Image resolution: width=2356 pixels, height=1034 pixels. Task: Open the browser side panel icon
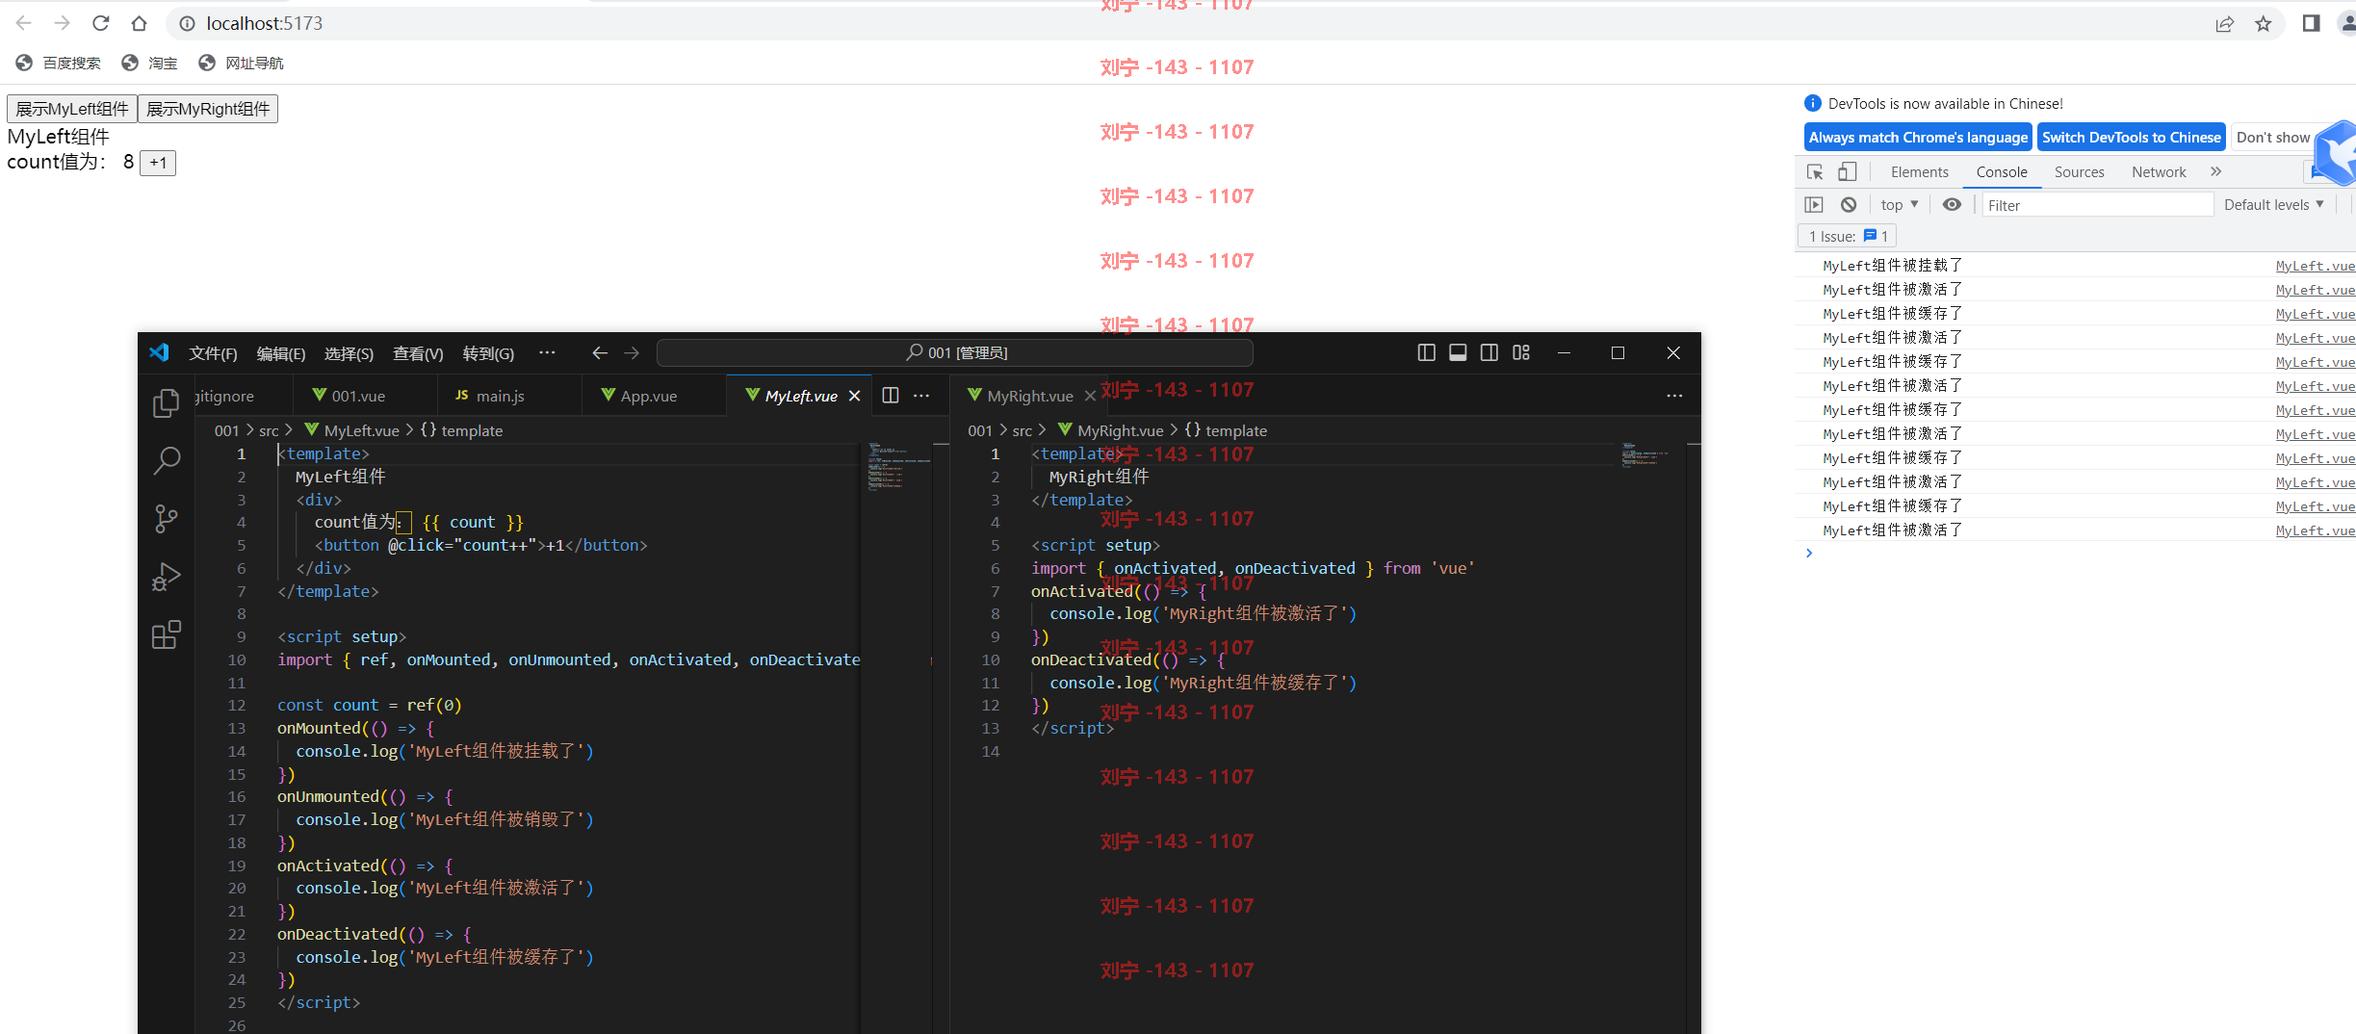point(2311,24)
